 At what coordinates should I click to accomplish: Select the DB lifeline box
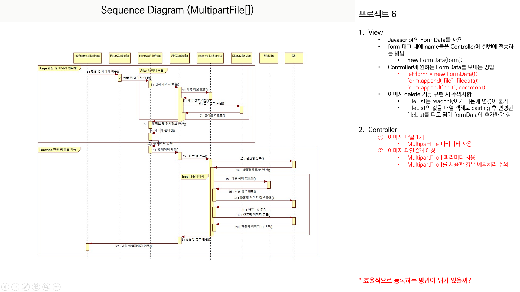click(x=294, y=58)
